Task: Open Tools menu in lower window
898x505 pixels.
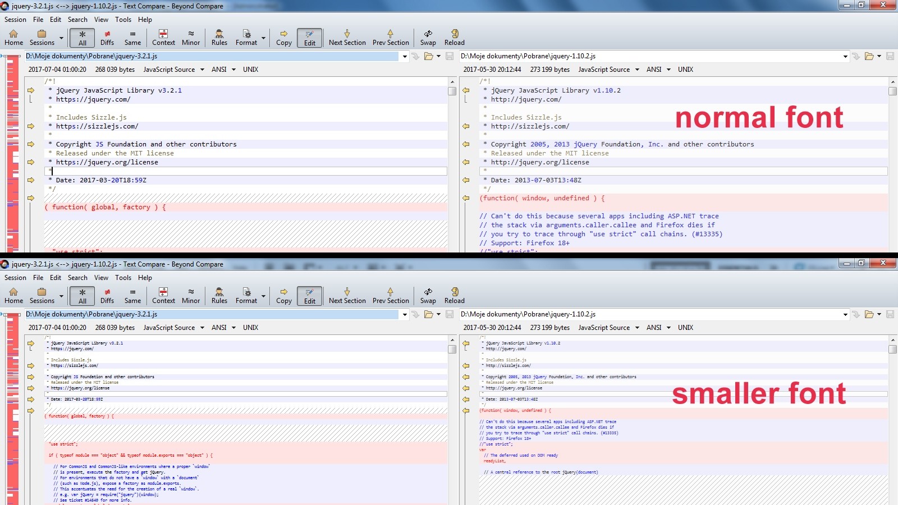Action: coord(123,278)
